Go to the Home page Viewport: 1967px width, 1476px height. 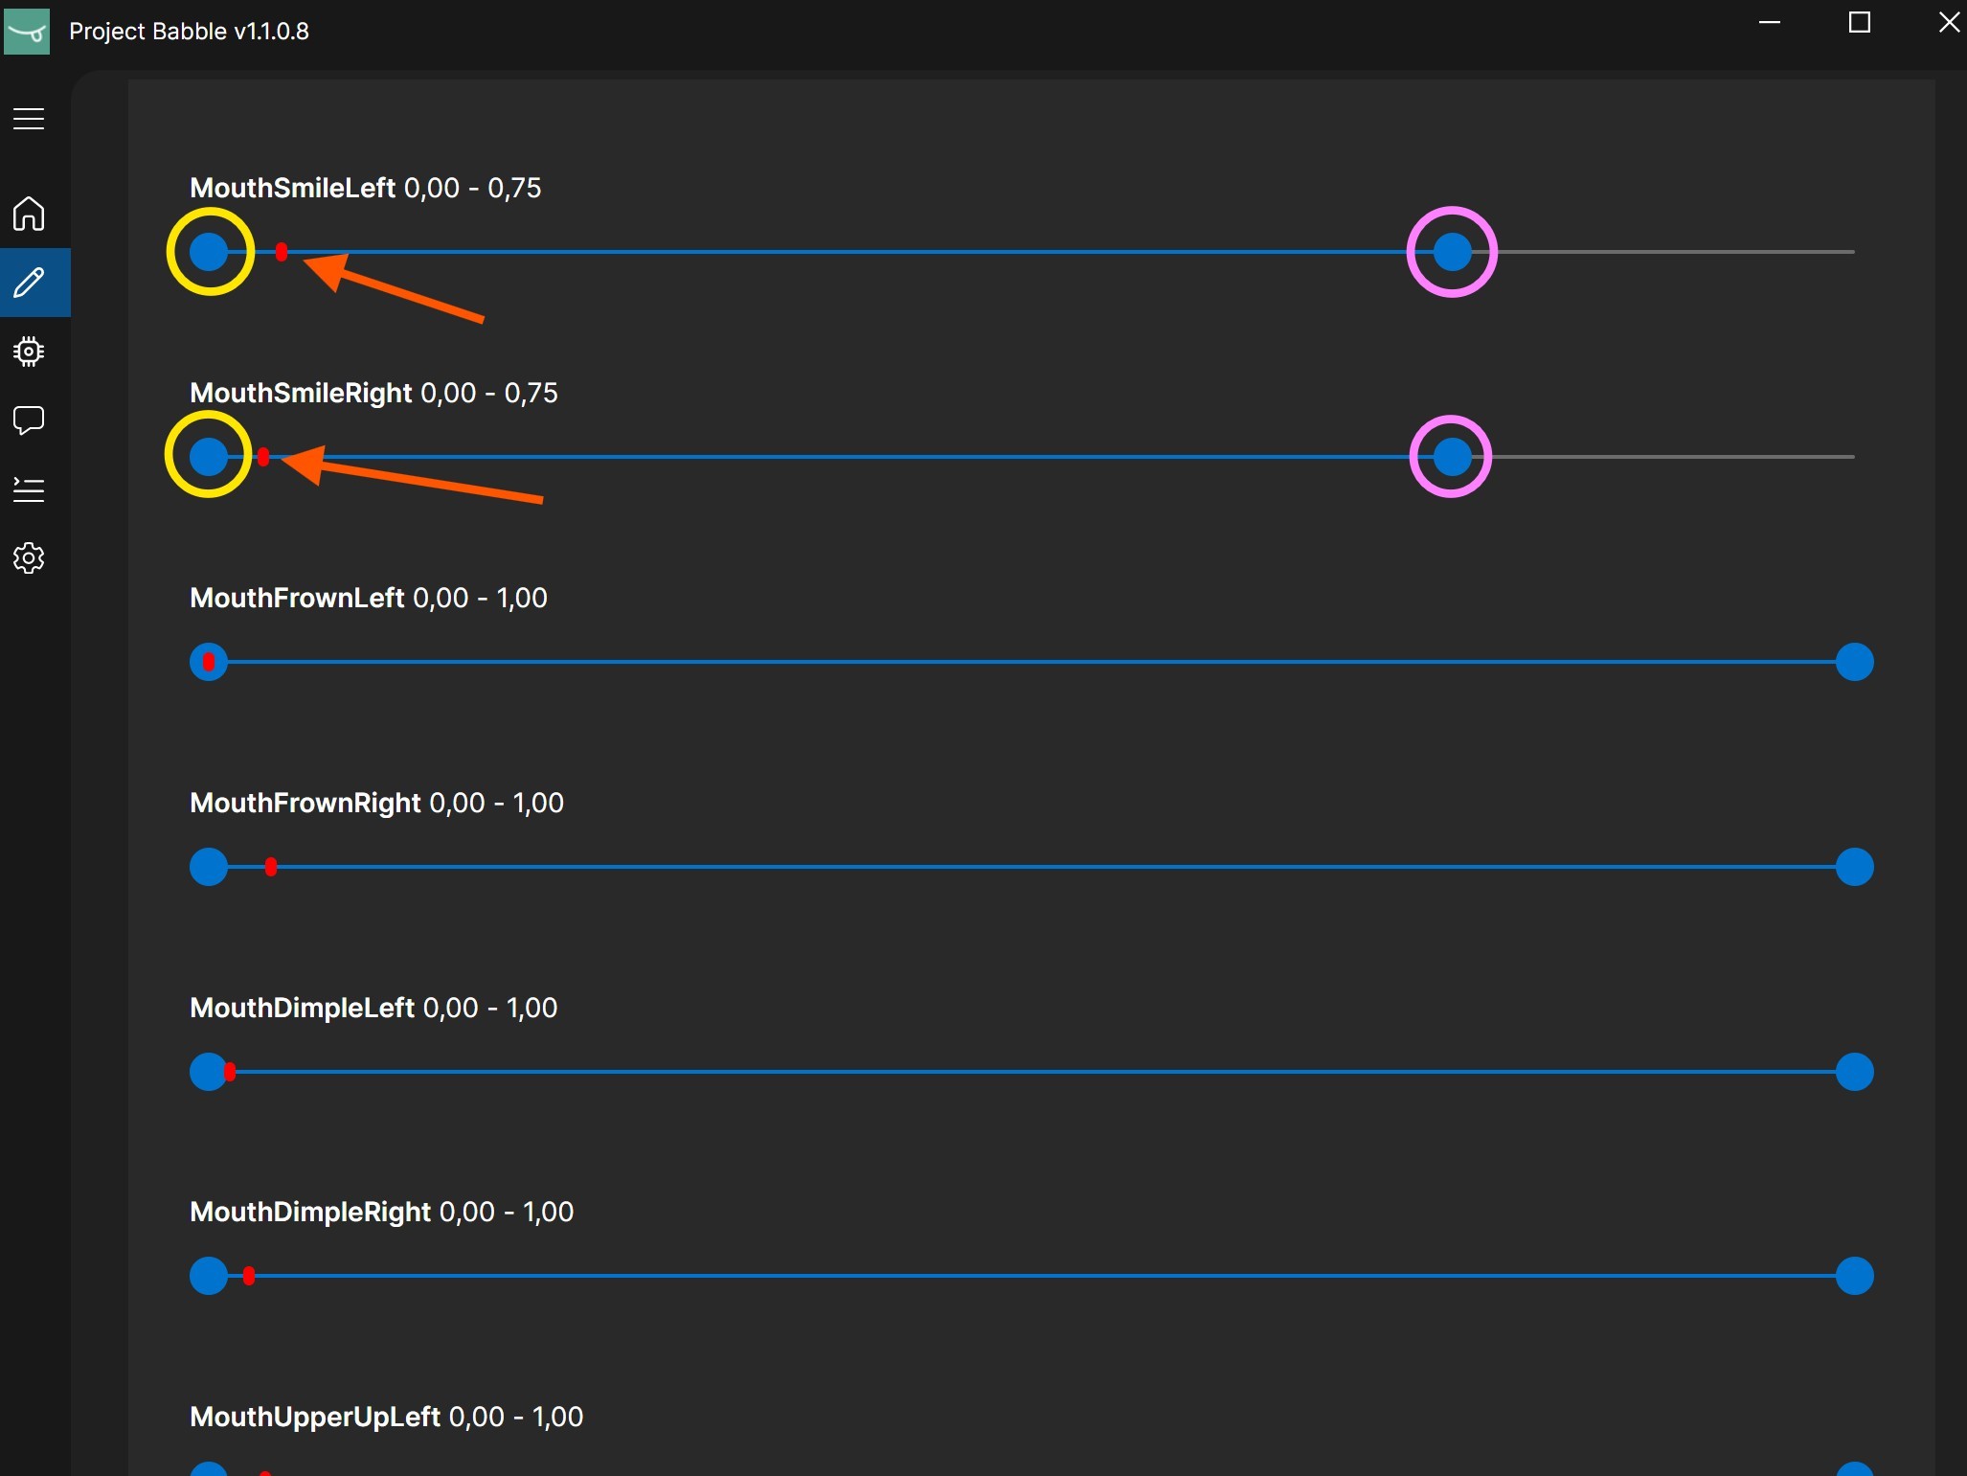(29, 214)
